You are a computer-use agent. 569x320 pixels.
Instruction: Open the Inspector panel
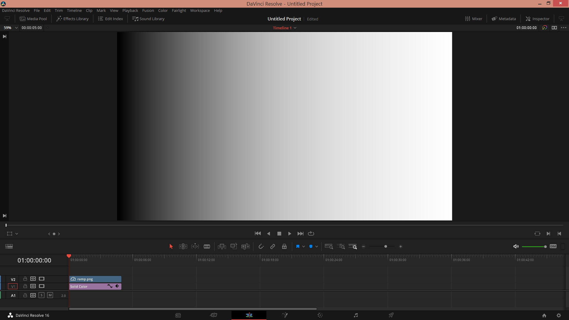538,19
